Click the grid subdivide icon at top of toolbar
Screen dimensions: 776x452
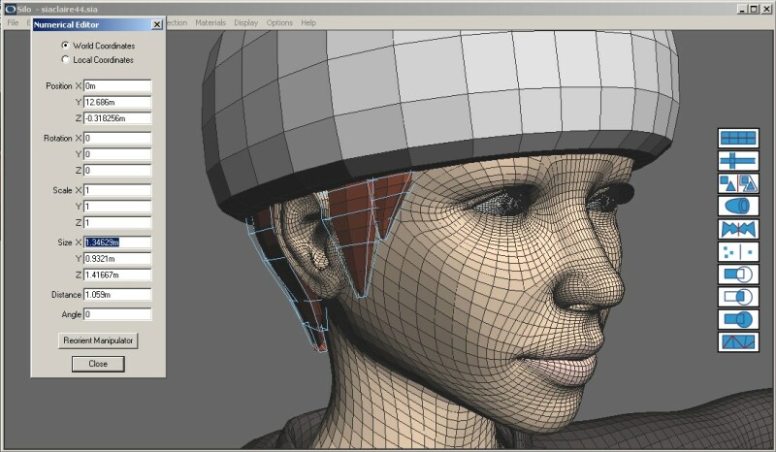(x=737, y=139)
